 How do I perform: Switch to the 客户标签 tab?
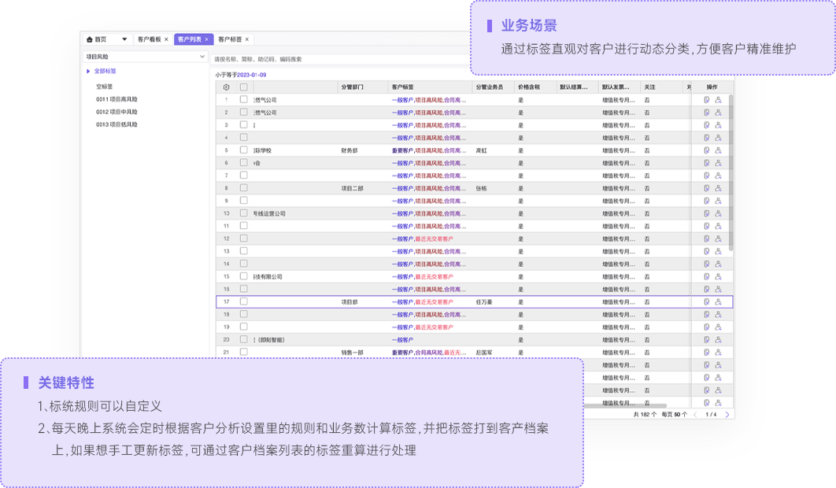click(x=230, y=39)
